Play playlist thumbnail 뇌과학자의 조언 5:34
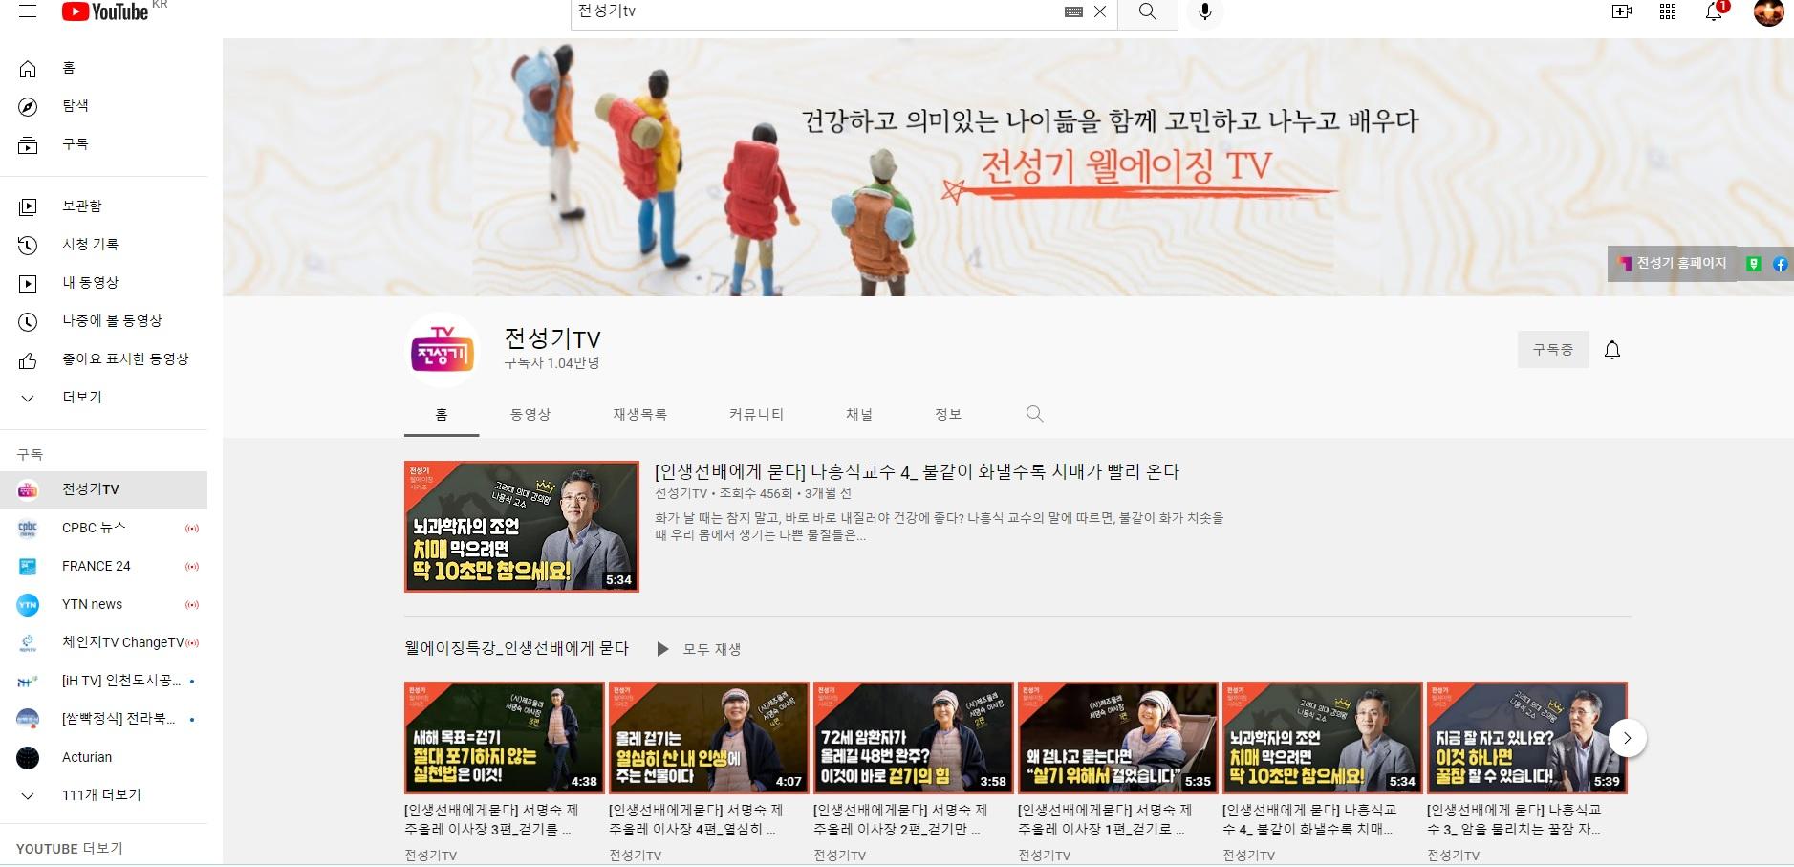This screenshot has width=1794, height=867. tap(1323, 738)
